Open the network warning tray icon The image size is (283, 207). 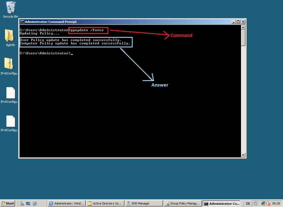263,203
